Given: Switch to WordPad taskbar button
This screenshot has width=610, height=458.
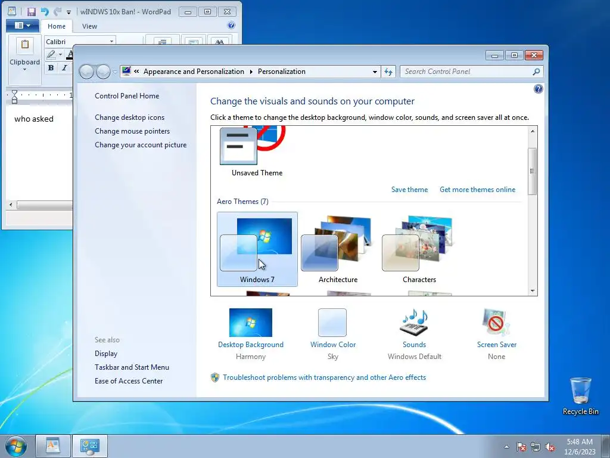Looking at the screenshot, I should click(53, 446).
